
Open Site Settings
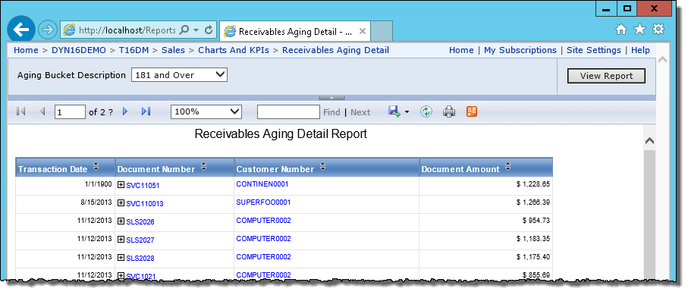pyautogui.click(x=594, y=50)
